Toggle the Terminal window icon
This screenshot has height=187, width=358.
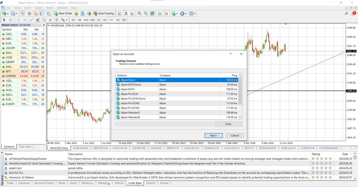[x=42, y=13]
